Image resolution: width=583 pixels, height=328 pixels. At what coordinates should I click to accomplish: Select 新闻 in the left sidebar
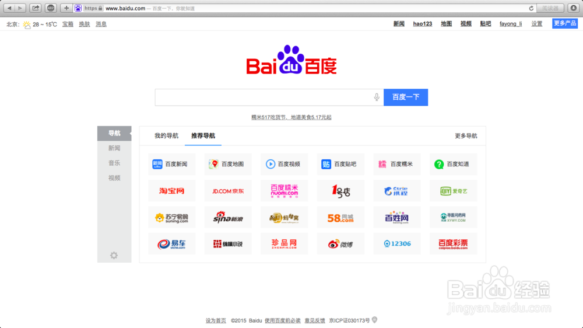(114, 148)
